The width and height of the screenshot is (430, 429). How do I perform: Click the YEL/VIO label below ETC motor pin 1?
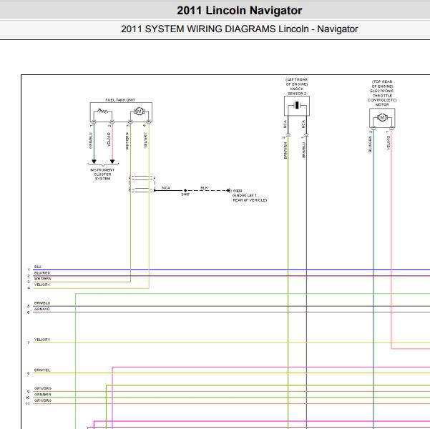(389, 143)
